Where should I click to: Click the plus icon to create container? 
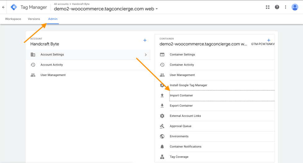pos(269,40)
